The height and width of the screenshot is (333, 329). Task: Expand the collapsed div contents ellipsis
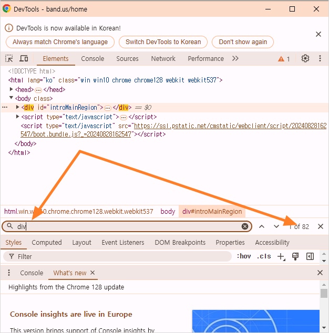[108, 108]
